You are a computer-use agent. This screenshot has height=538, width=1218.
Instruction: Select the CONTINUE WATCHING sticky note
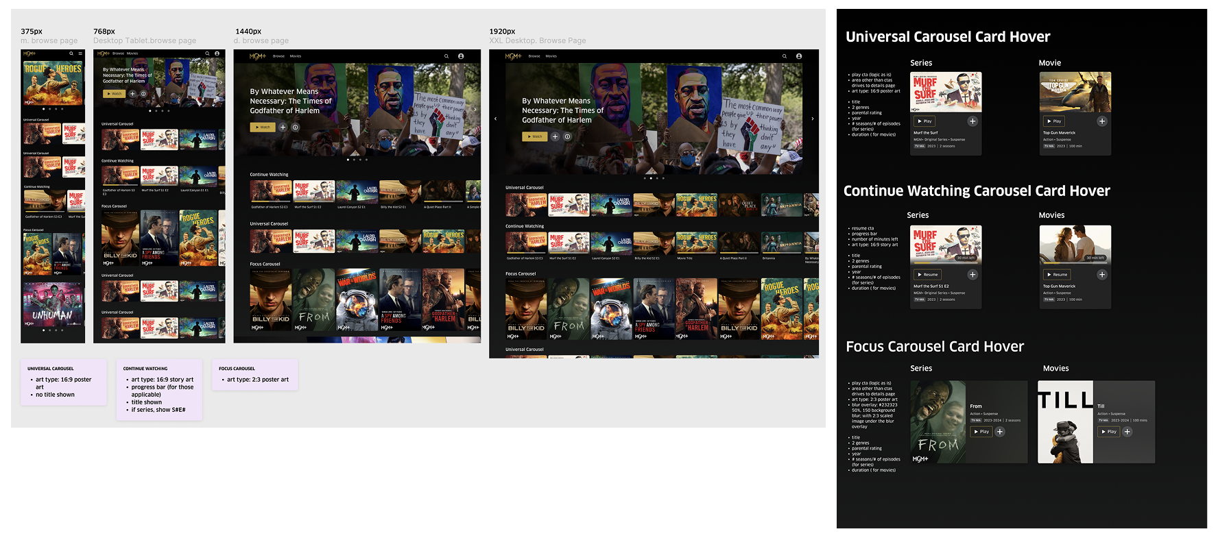click(159, 389)
